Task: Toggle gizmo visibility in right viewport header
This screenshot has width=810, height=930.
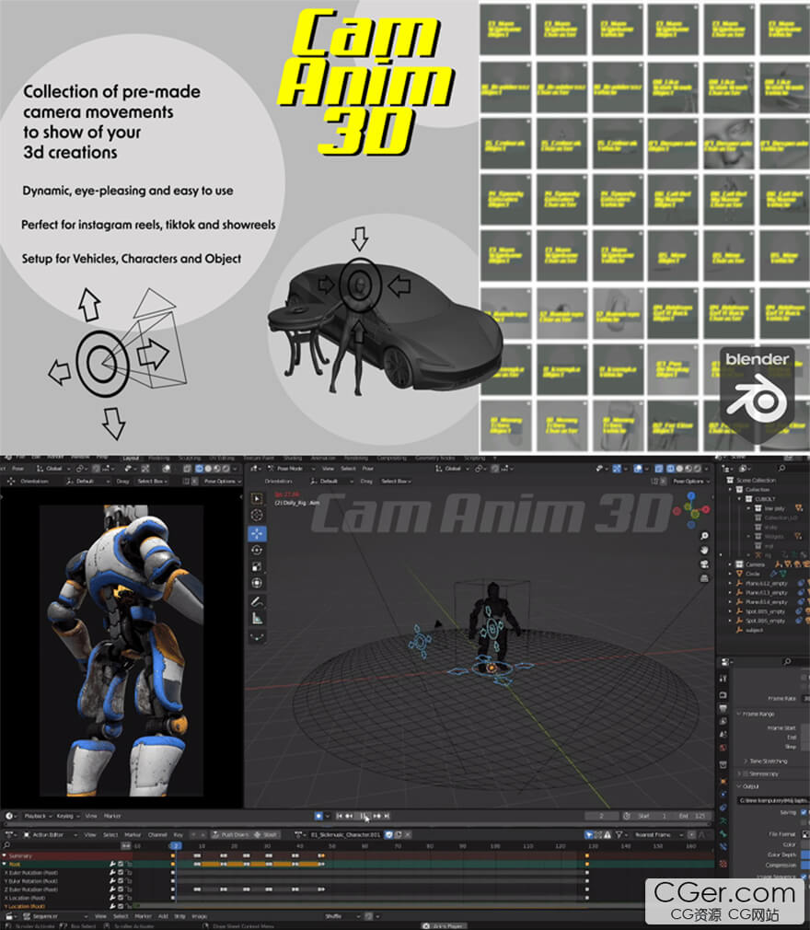Action: (x=618, y=469)
